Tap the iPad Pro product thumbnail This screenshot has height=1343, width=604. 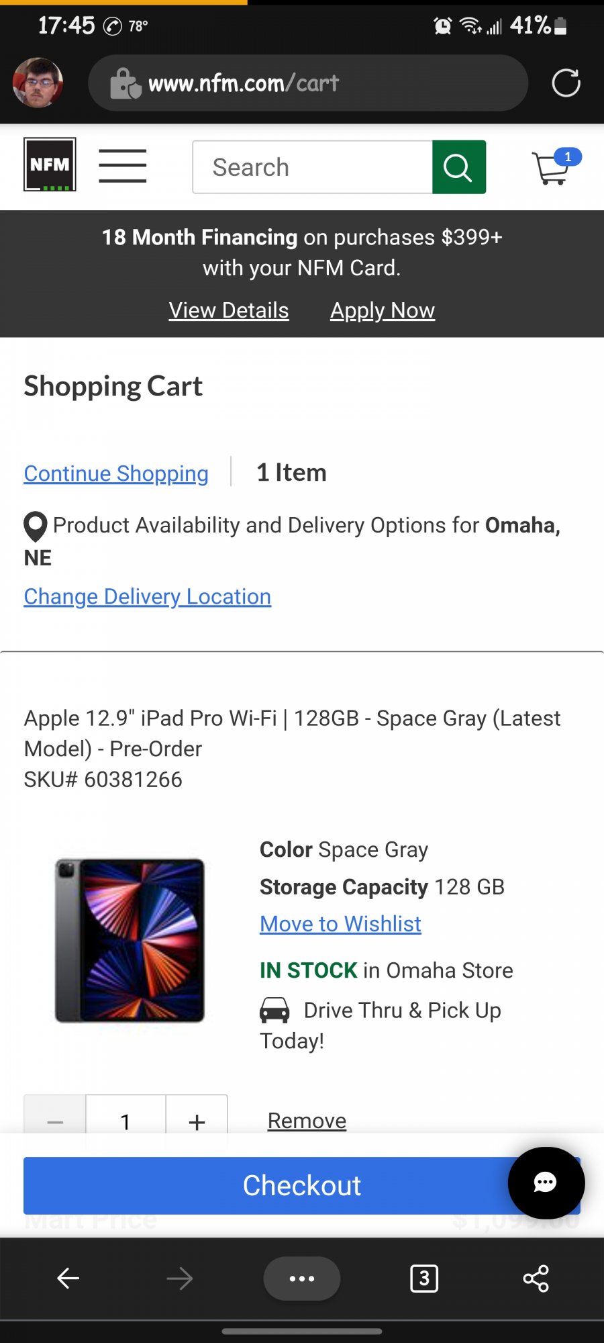(x=130, y=940)
